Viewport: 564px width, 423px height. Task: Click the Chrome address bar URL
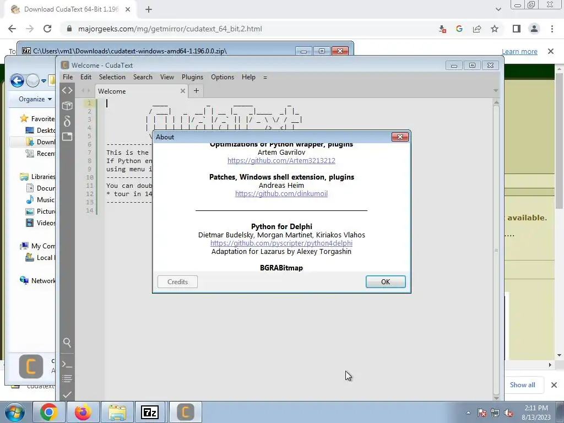tap(170, 29)
